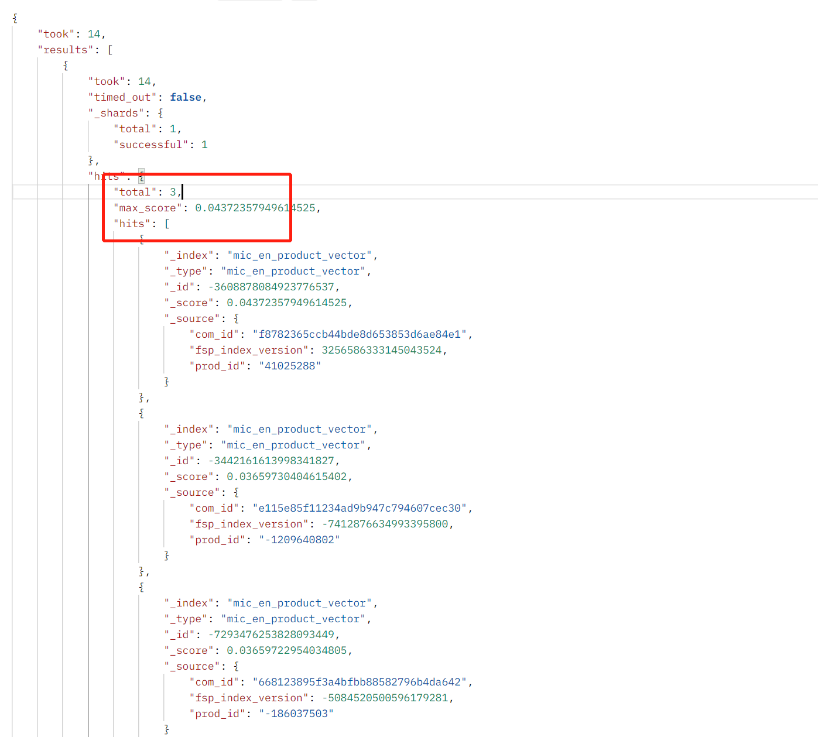Collapse the third hit's "_source" object
The width and height of the screenshot is (818, 737).
point(237,666)
